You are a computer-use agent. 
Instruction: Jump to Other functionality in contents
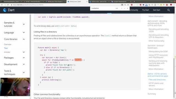(156, 41)
